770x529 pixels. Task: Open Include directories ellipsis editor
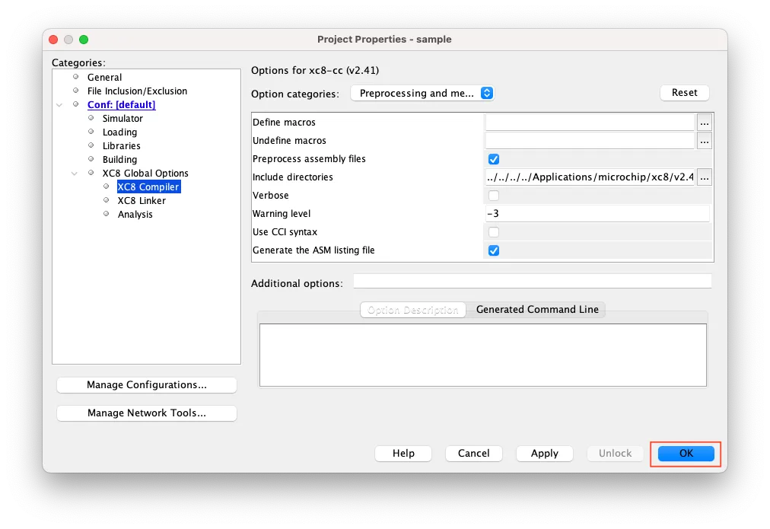(705, 177)
